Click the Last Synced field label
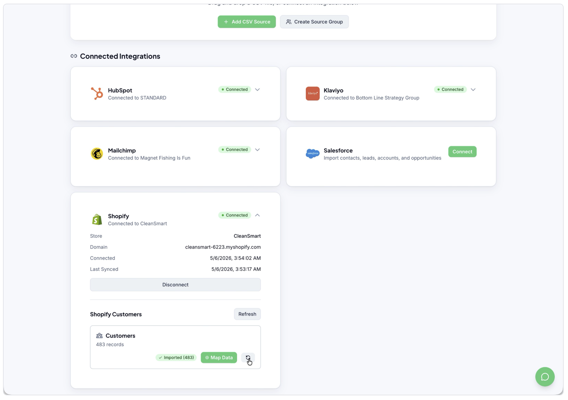 pyautogui.click(x=104, y=269)
